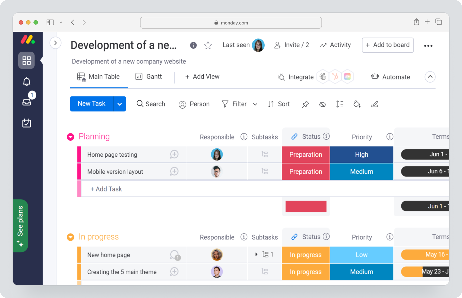Open the inbox showing one unread item

[x=27, y=102]
